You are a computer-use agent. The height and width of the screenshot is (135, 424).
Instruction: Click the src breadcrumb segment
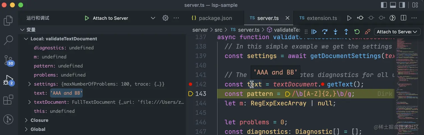pyautogui.click(x=218, y=30)
